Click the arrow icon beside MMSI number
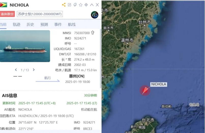Image resolution: width=205 pixels, height=133 pixels. [x=93, y=33]
